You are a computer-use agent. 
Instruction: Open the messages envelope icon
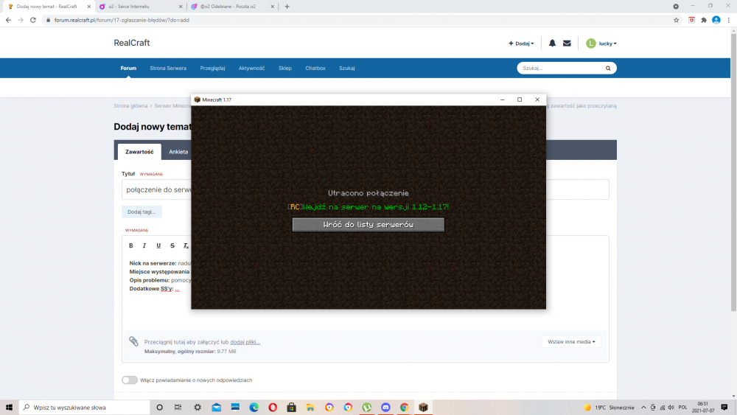[x=567, y=43]
